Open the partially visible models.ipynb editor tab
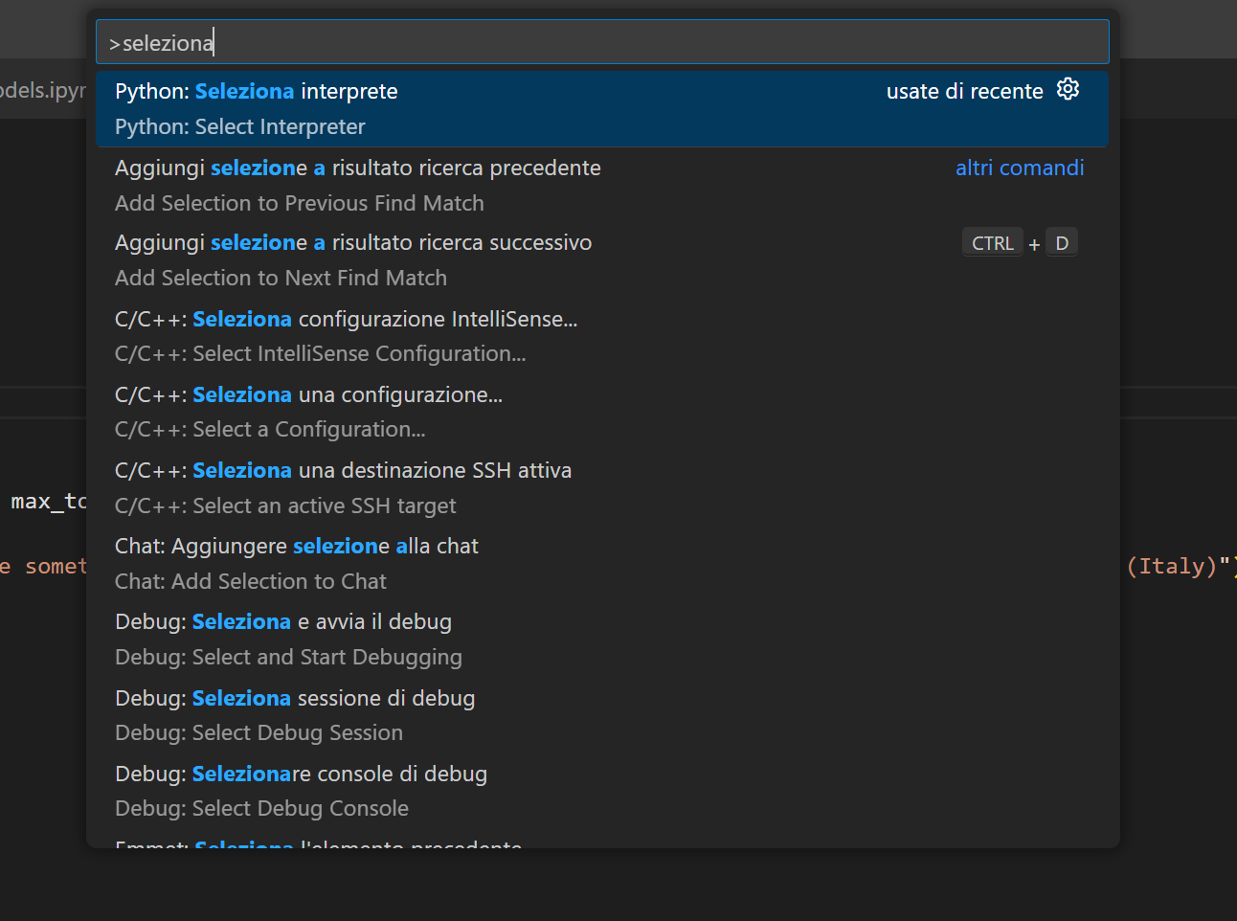The height and width of the screenshot is (921, 1237). [42, 90]
